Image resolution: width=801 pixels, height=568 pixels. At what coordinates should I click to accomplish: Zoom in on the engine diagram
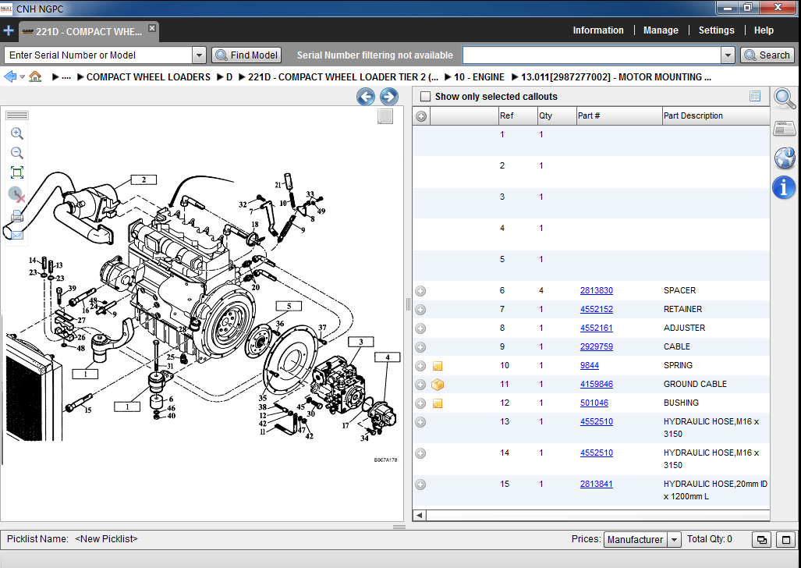[16, 133]
